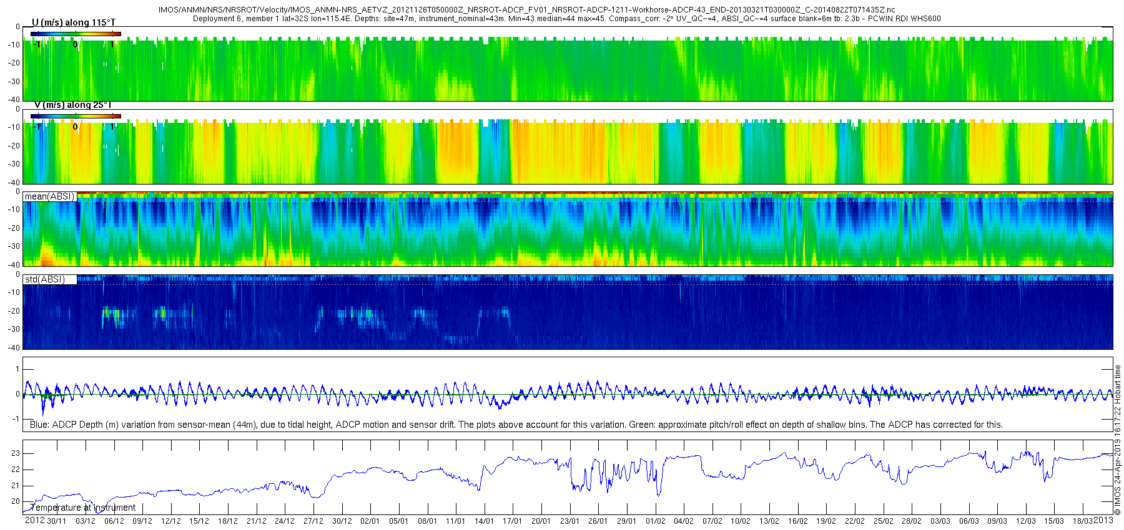Click the '12/12' date tick label

pos(171,521)
